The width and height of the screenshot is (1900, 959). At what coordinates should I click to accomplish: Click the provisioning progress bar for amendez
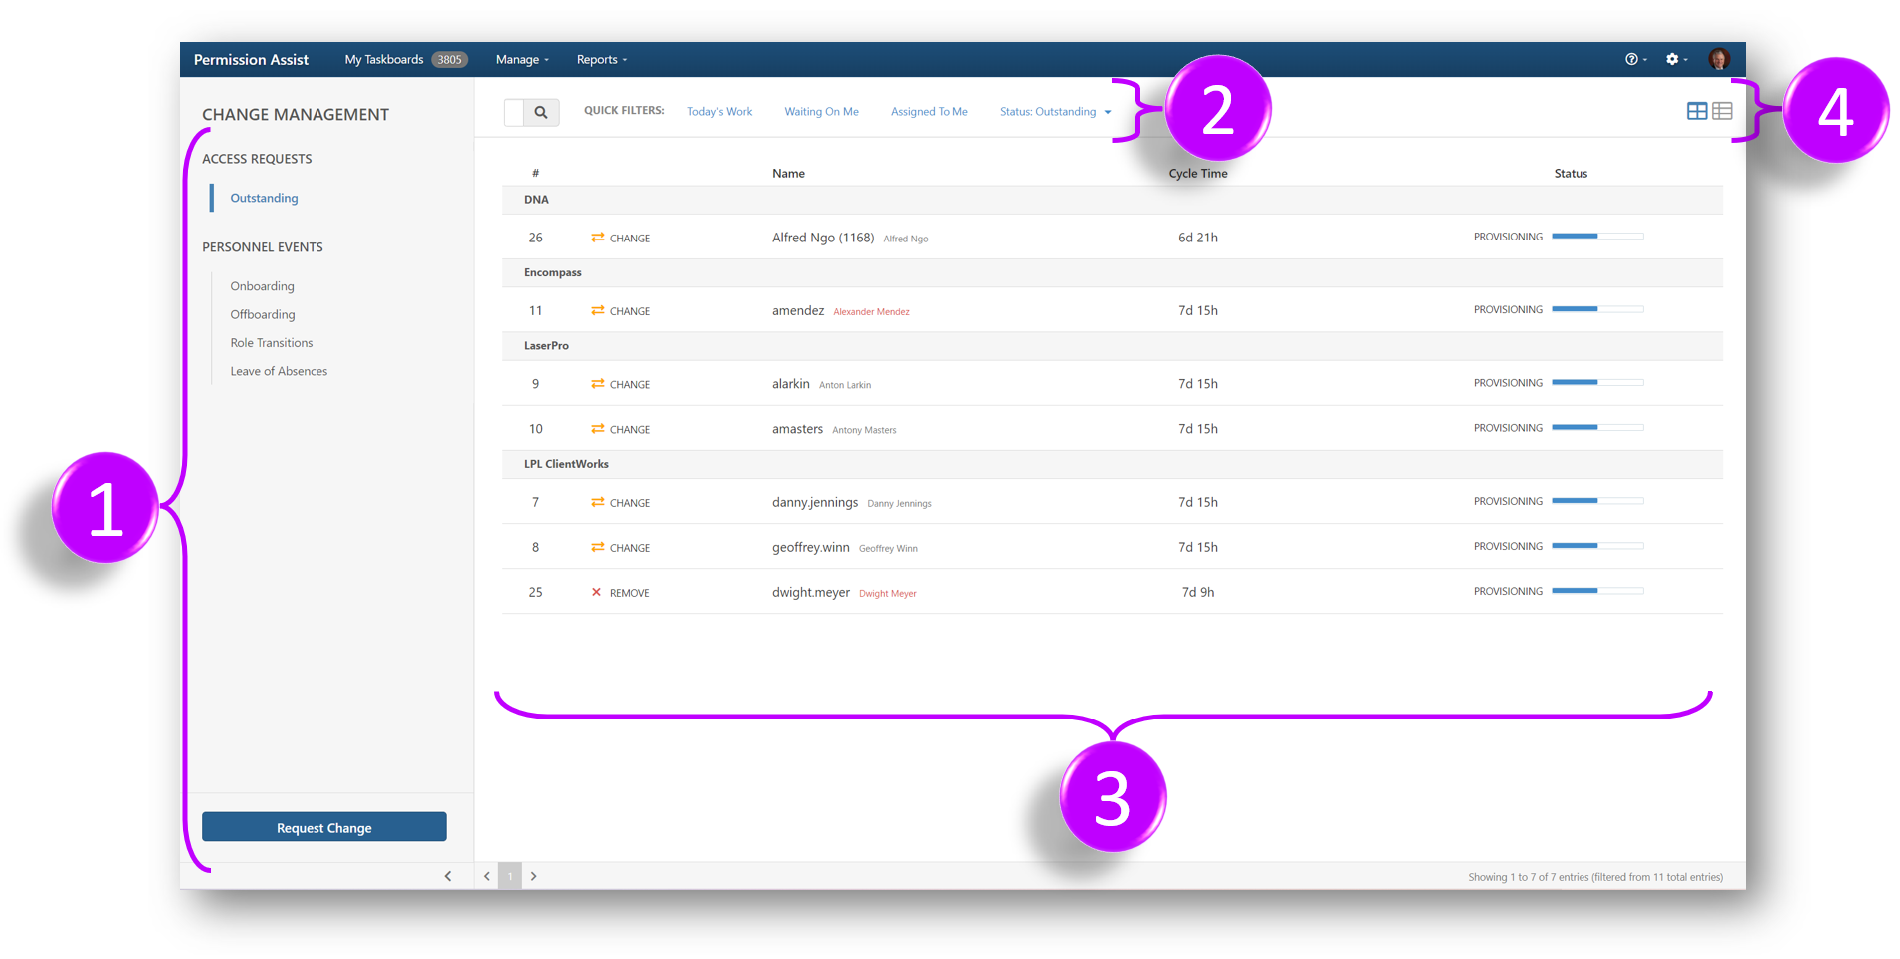tap(1597, 309)
